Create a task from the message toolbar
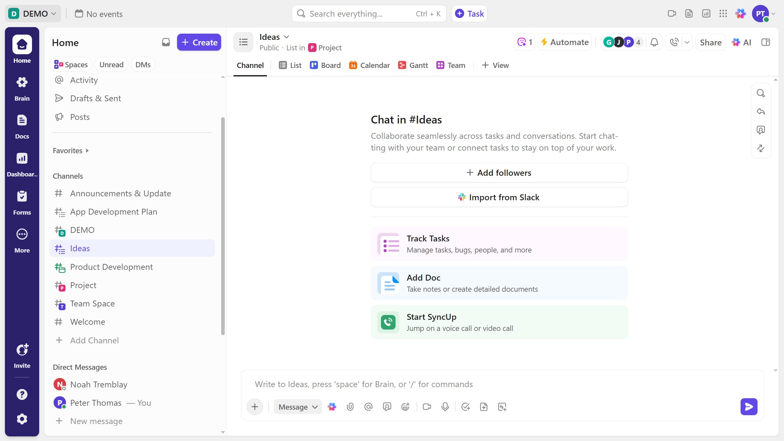The image size is (784, 441). tap(465, 407)
